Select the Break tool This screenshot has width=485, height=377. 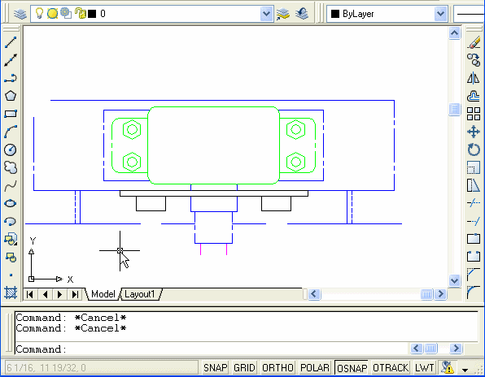tap(474, 256)
